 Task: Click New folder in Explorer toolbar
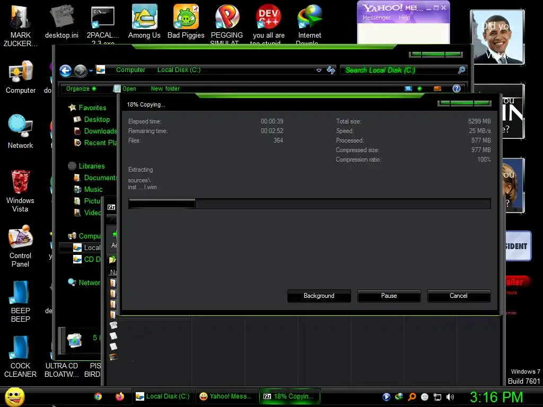(165, 89)
